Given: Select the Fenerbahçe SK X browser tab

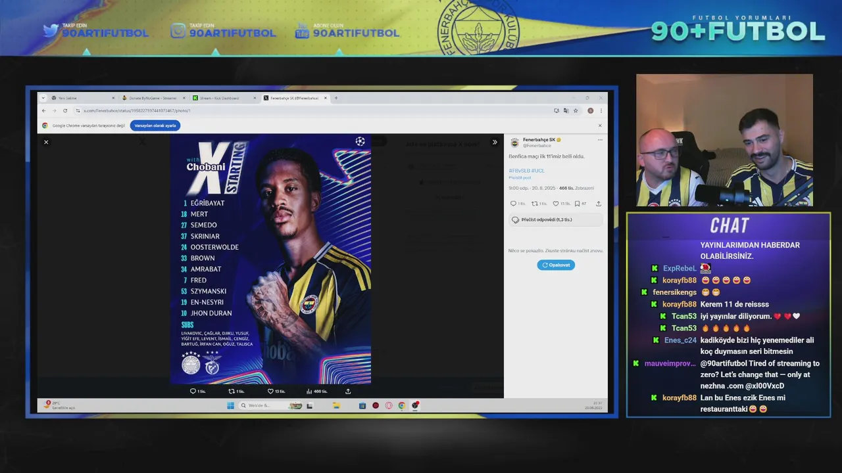Looking at the screenshot, I should coord(295,98).
